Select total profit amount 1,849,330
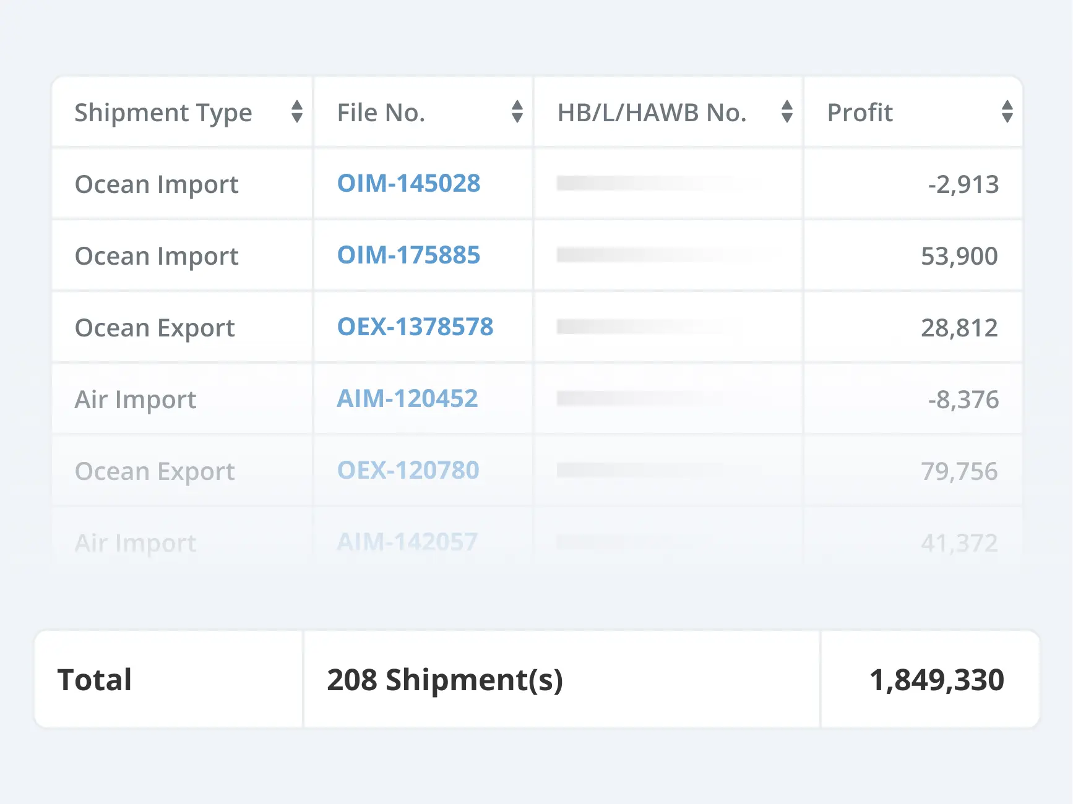 coord(936,680)
